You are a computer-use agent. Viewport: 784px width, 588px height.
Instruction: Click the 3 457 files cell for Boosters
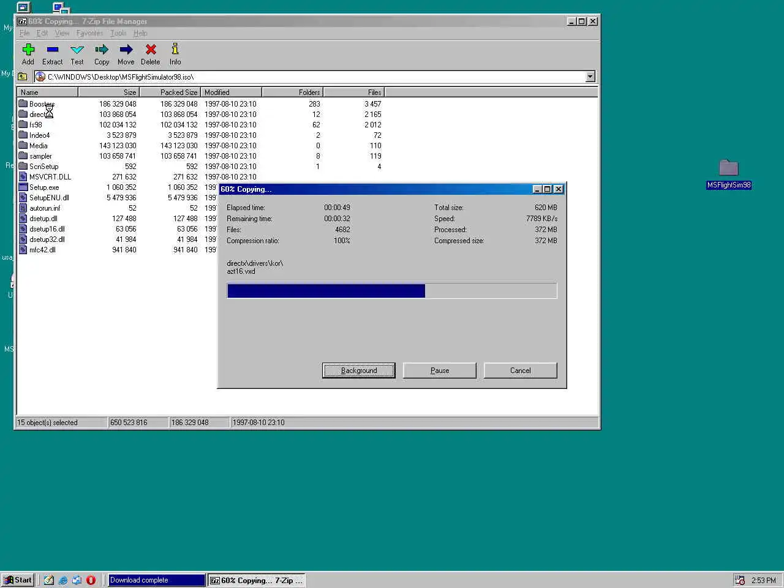coord(372,104)
